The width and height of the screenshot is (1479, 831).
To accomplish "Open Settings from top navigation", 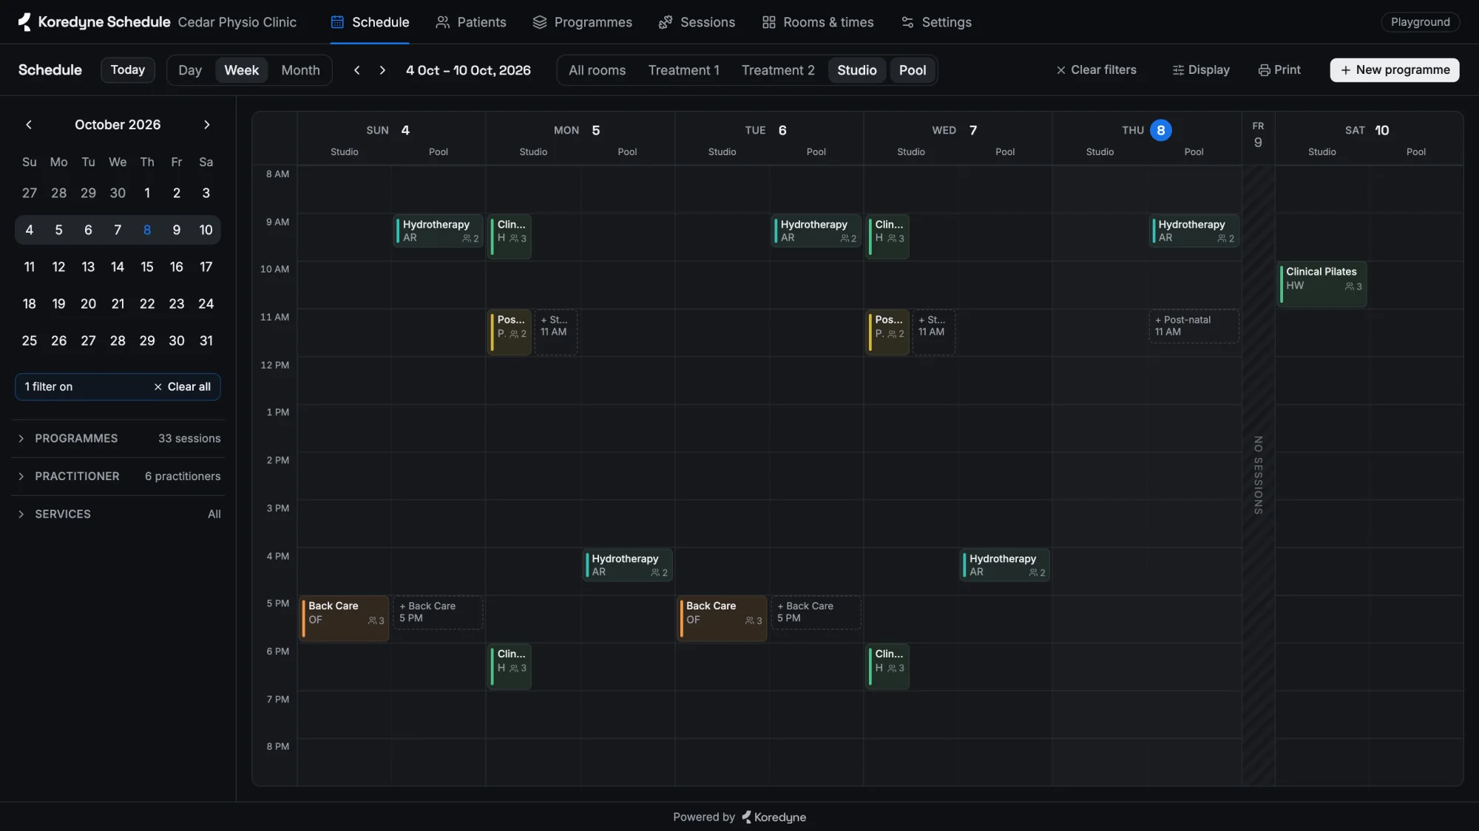I will (x=936, y=22).
